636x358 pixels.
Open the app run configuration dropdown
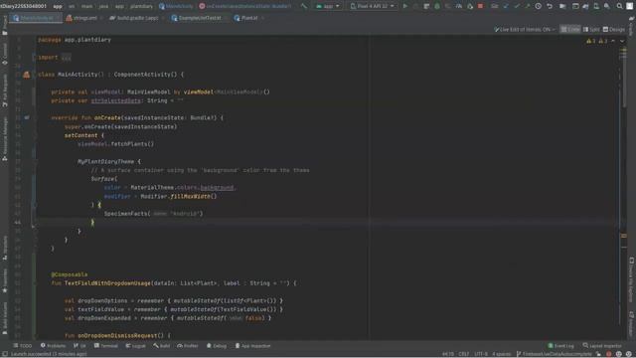click(328, 6)
